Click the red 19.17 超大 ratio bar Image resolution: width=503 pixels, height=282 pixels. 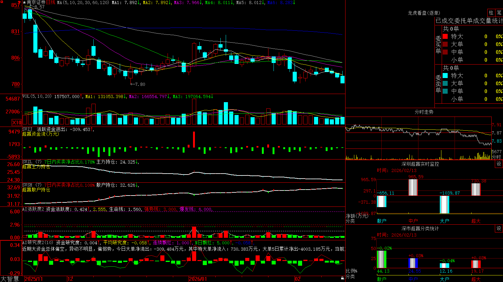[476, 264]
